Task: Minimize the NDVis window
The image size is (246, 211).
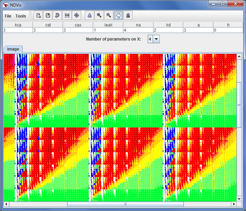Action: pyautogui.click(x=213, y=4)
